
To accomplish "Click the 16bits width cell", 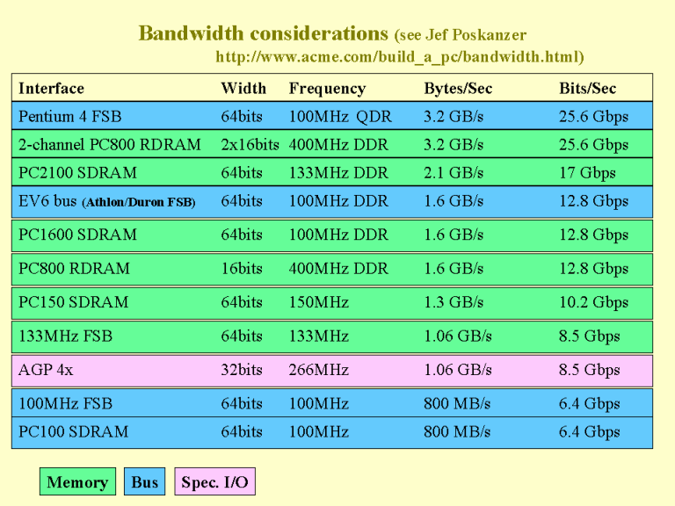I will coord(242,269).
